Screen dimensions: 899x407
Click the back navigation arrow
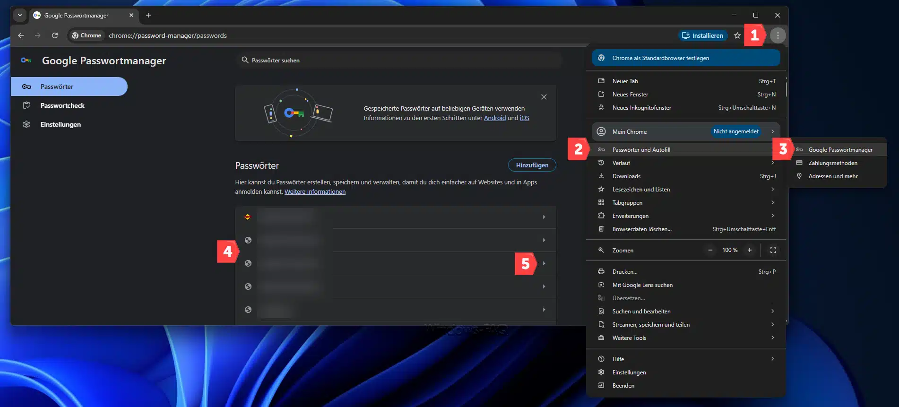point(21,35)
